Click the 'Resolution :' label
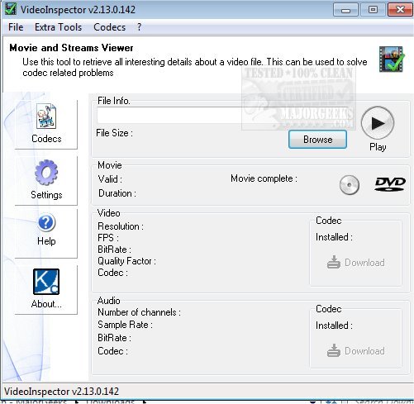 pyautogui.click(x=121, y=226)
